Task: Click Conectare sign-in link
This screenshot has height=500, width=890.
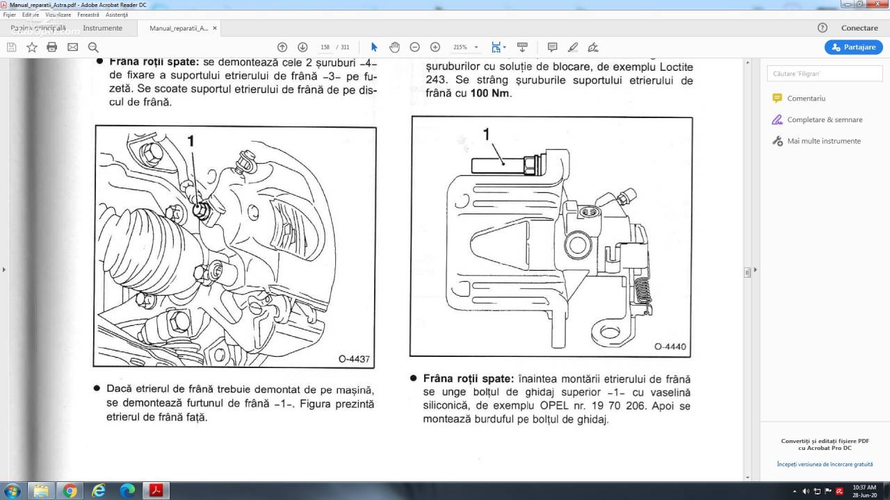Action: (x=859, y=28)
